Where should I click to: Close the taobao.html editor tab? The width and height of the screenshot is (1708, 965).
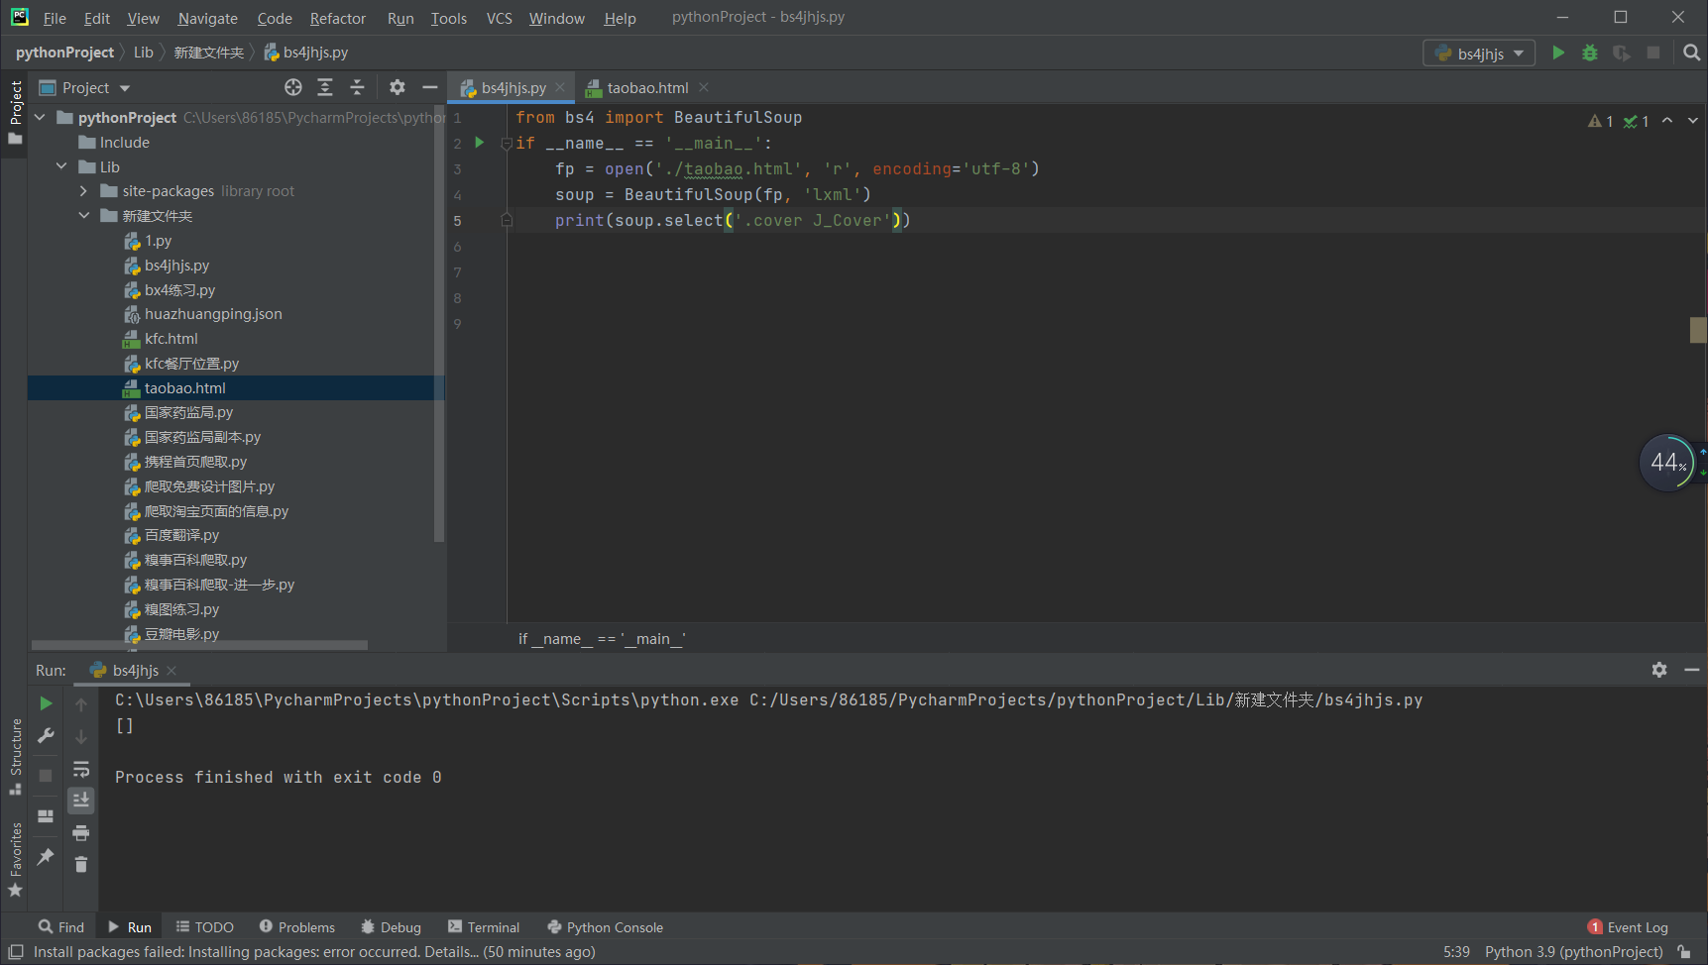(x=704, y=87)
